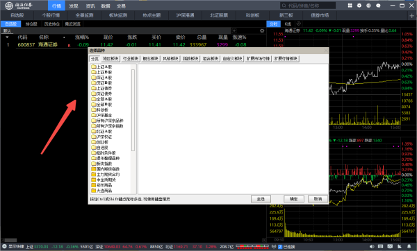This screenshot has width=417, height=251.
Task: Select the 郑州商品 folder
Action: [101, 185]
